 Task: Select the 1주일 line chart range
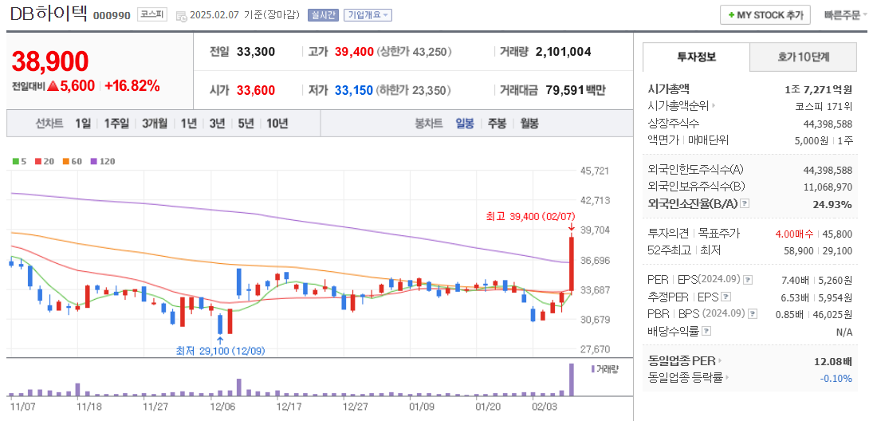pyautogui.click(x=116, y=124)
